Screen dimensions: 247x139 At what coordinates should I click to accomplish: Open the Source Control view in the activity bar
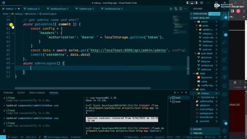(x=225, y=34)
